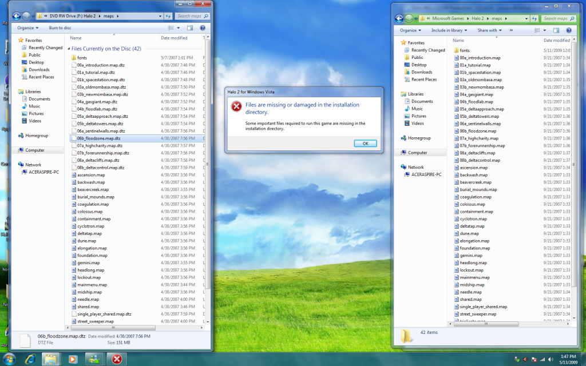Screen dimensions: 586x366
Task: Click Burn to disc in the toolbar
Action: (60, 27)
